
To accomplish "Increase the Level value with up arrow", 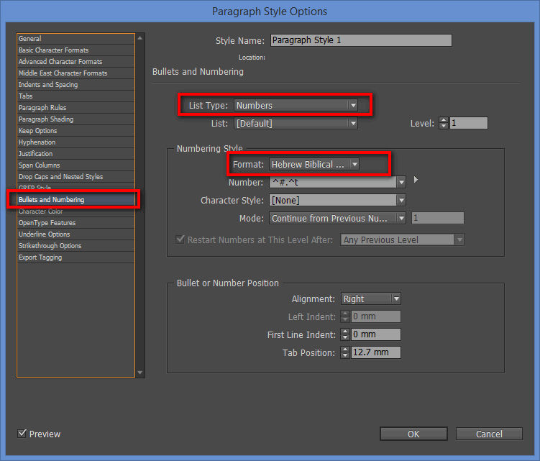I will point(444,120).
